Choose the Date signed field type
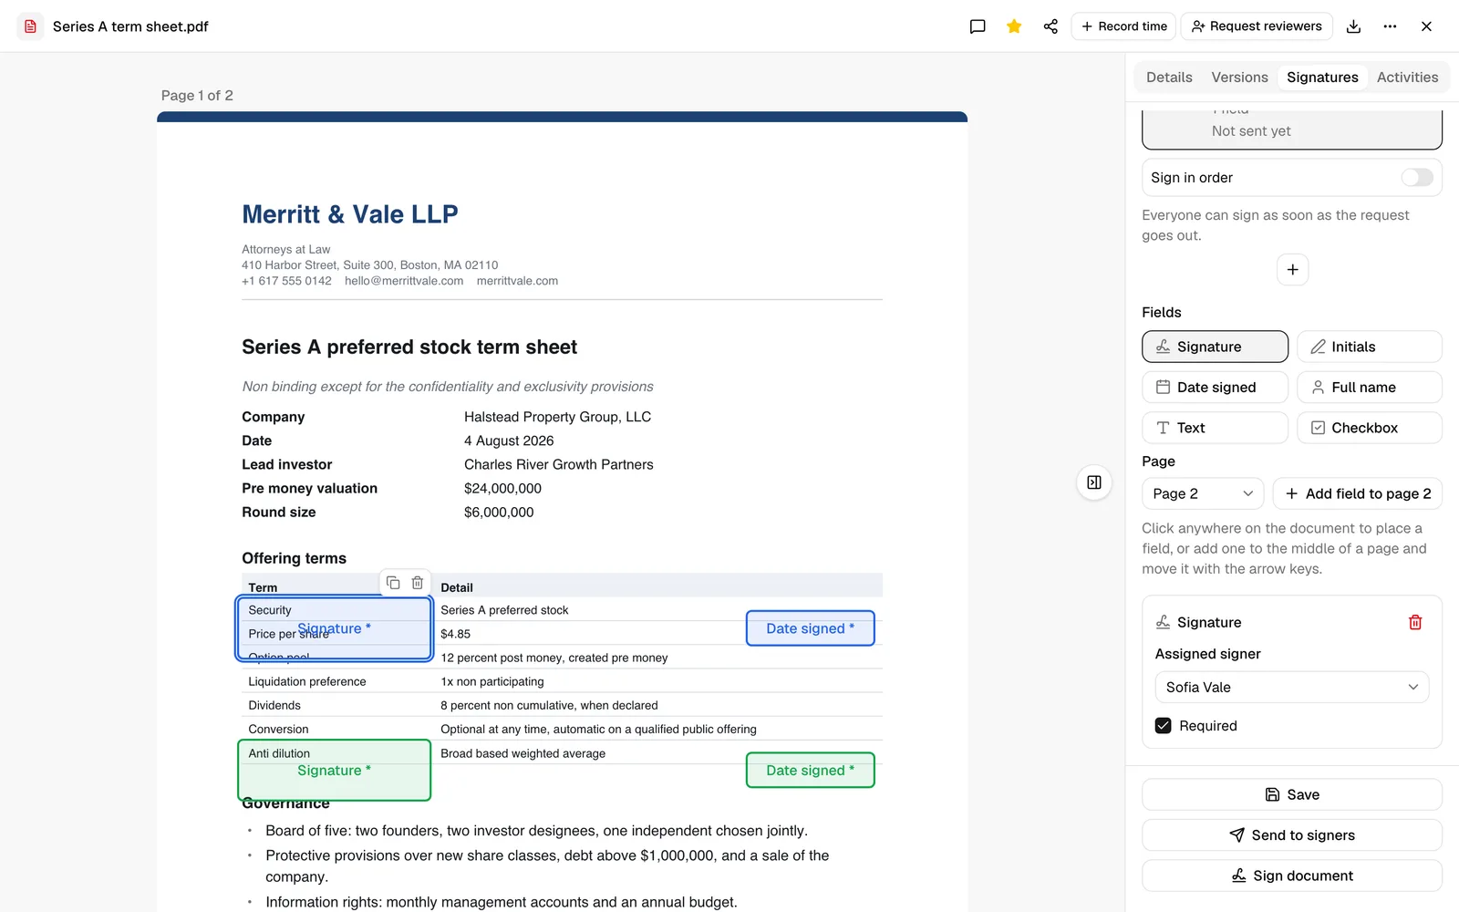1459x912 pixels. [x=1215, y=388]
